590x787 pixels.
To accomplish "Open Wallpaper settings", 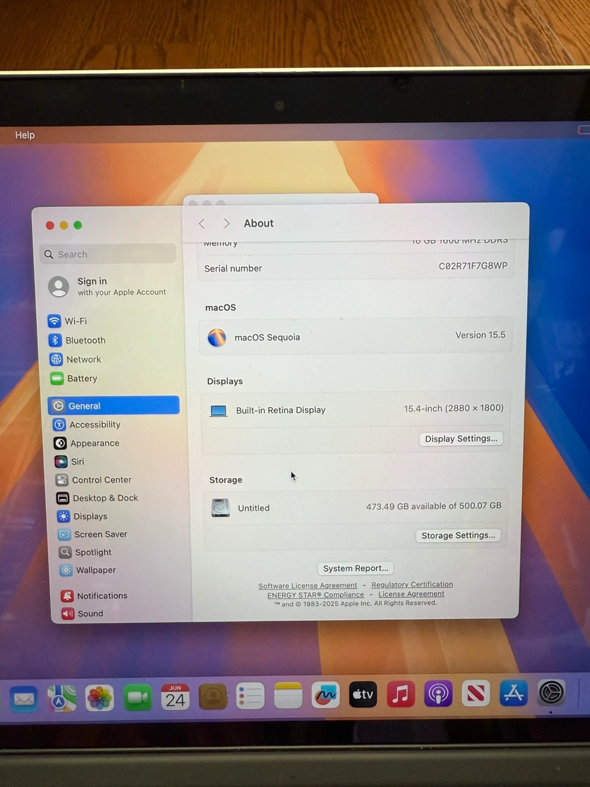I will [x=88, y=570].
